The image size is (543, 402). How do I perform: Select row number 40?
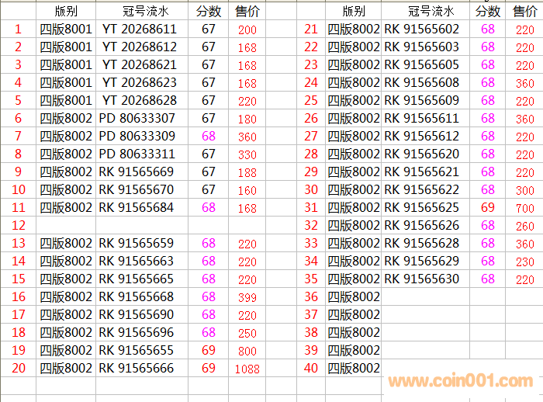(311, 369)
